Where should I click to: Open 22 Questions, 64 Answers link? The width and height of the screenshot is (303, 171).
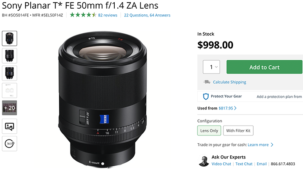[147, 15]
